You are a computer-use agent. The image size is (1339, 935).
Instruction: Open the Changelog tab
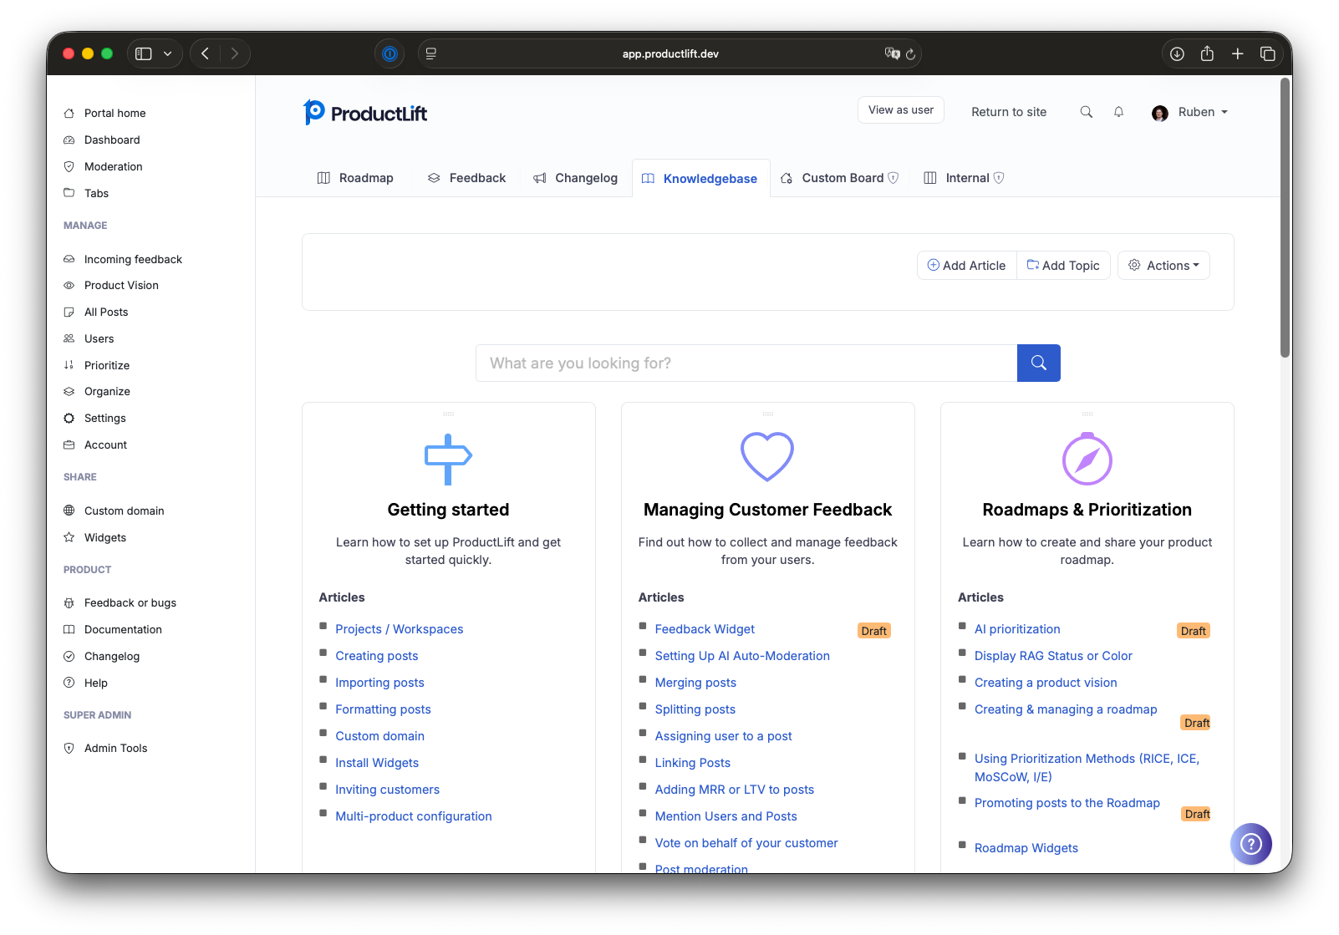tap(575, 178)
